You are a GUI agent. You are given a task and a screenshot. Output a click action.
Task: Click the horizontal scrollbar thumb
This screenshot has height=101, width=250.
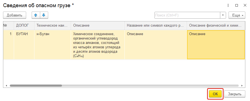click(x=36, y=86)
